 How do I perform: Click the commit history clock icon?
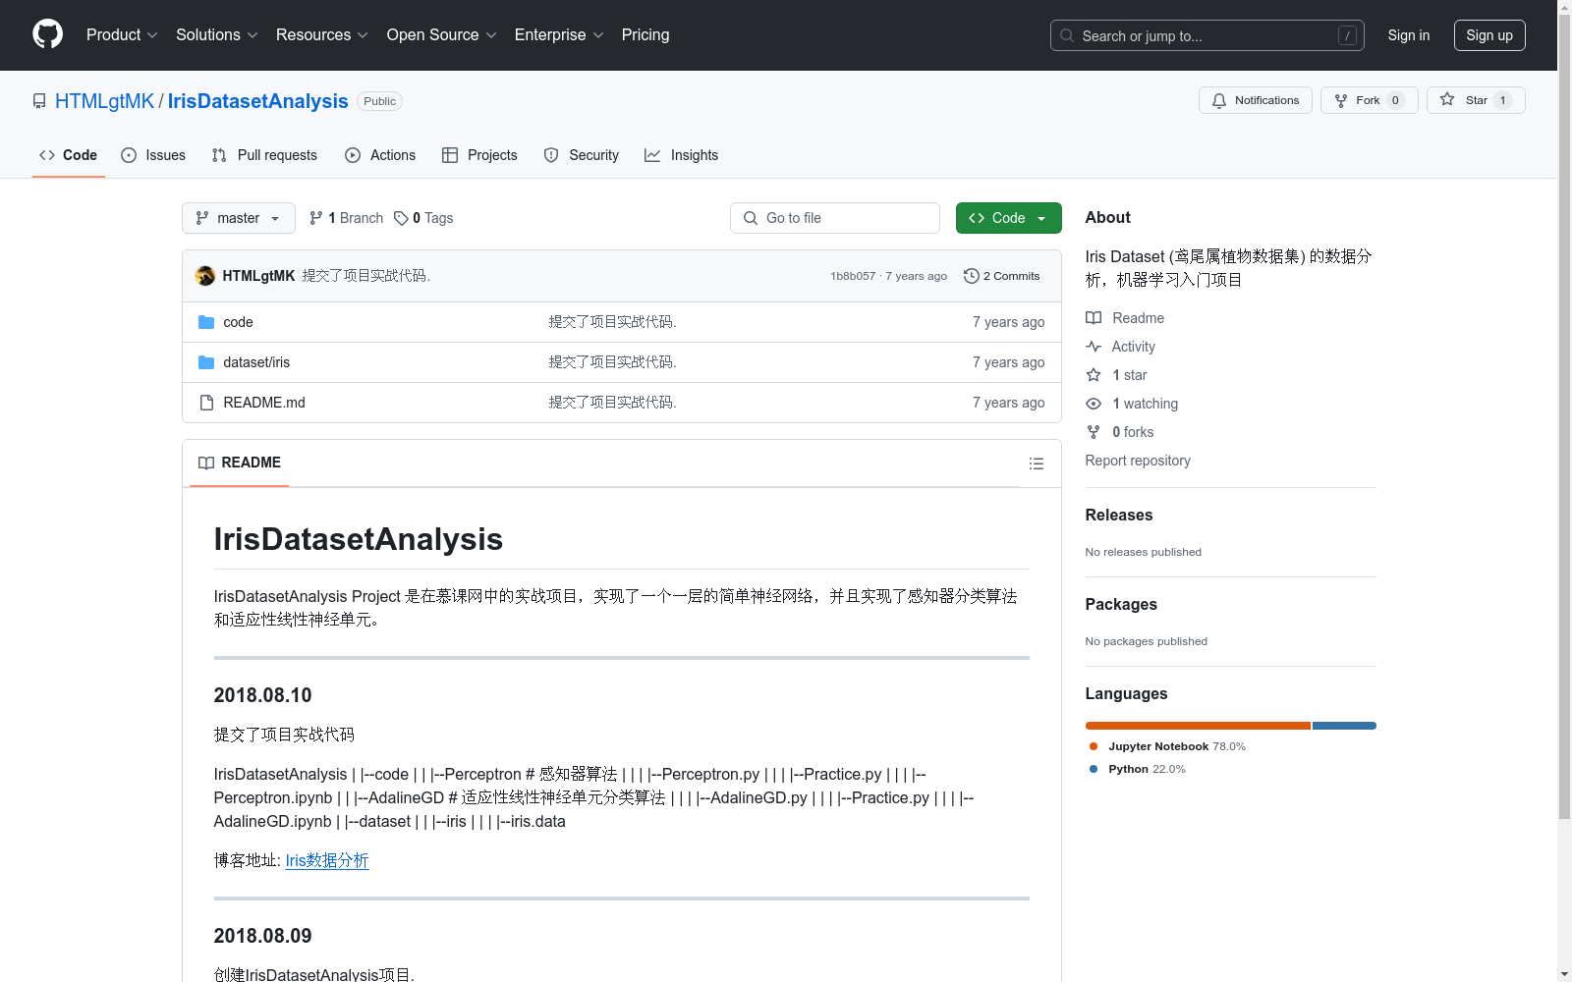coord(972,276)
